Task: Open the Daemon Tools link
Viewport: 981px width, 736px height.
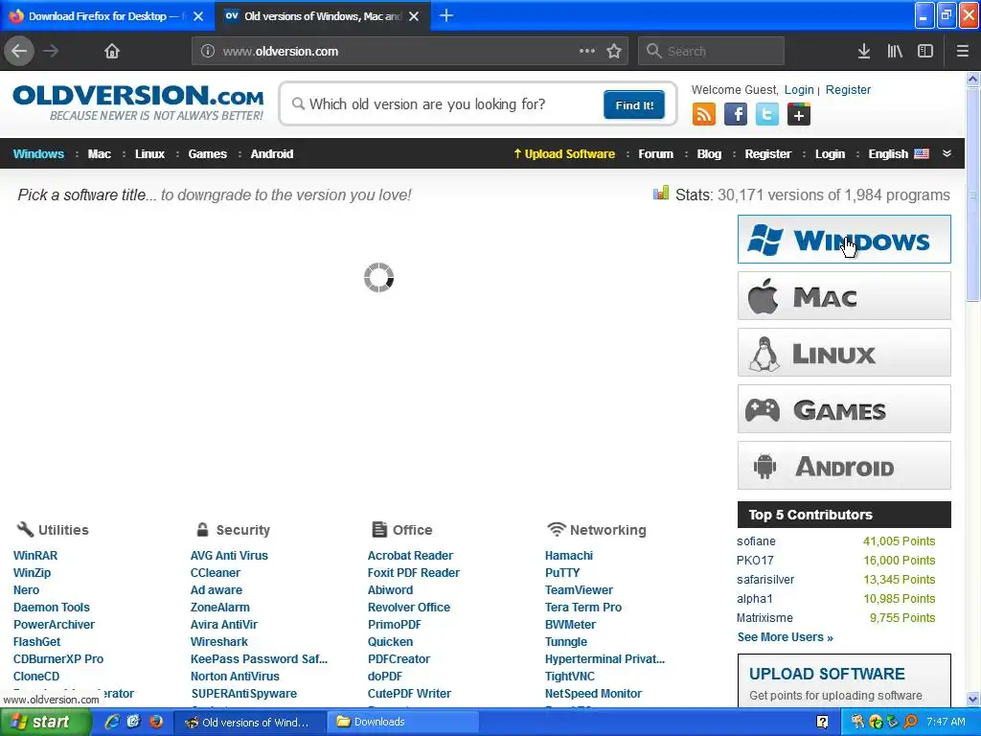Action: click(x=52, y=607)
